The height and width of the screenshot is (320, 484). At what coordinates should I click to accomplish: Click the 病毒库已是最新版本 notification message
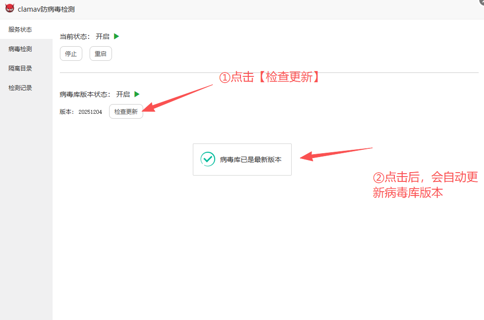250,160
